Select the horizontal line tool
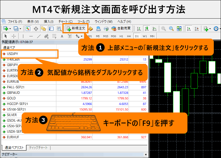The height and width of the screenshot is (158, 221). point(31,36)
